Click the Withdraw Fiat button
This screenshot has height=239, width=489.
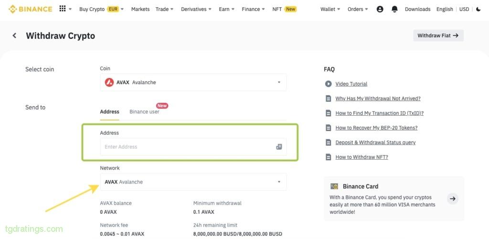click(438, 35)
